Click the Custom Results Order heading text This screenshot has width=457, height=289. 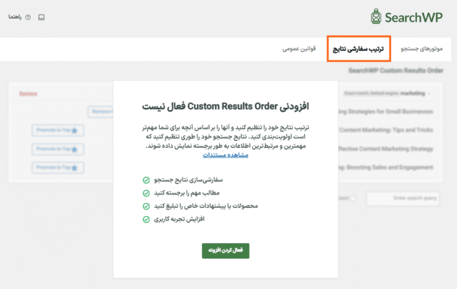click(x=225, y=107)
